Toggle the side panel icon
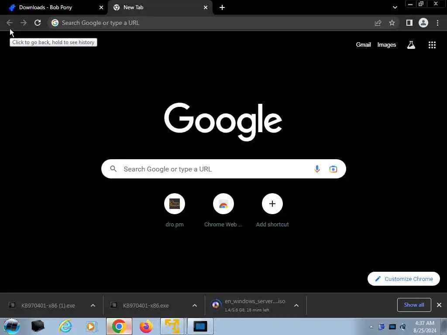Image resolution: width=447 pixels, height=335 pixels. (x=409, y=23)
